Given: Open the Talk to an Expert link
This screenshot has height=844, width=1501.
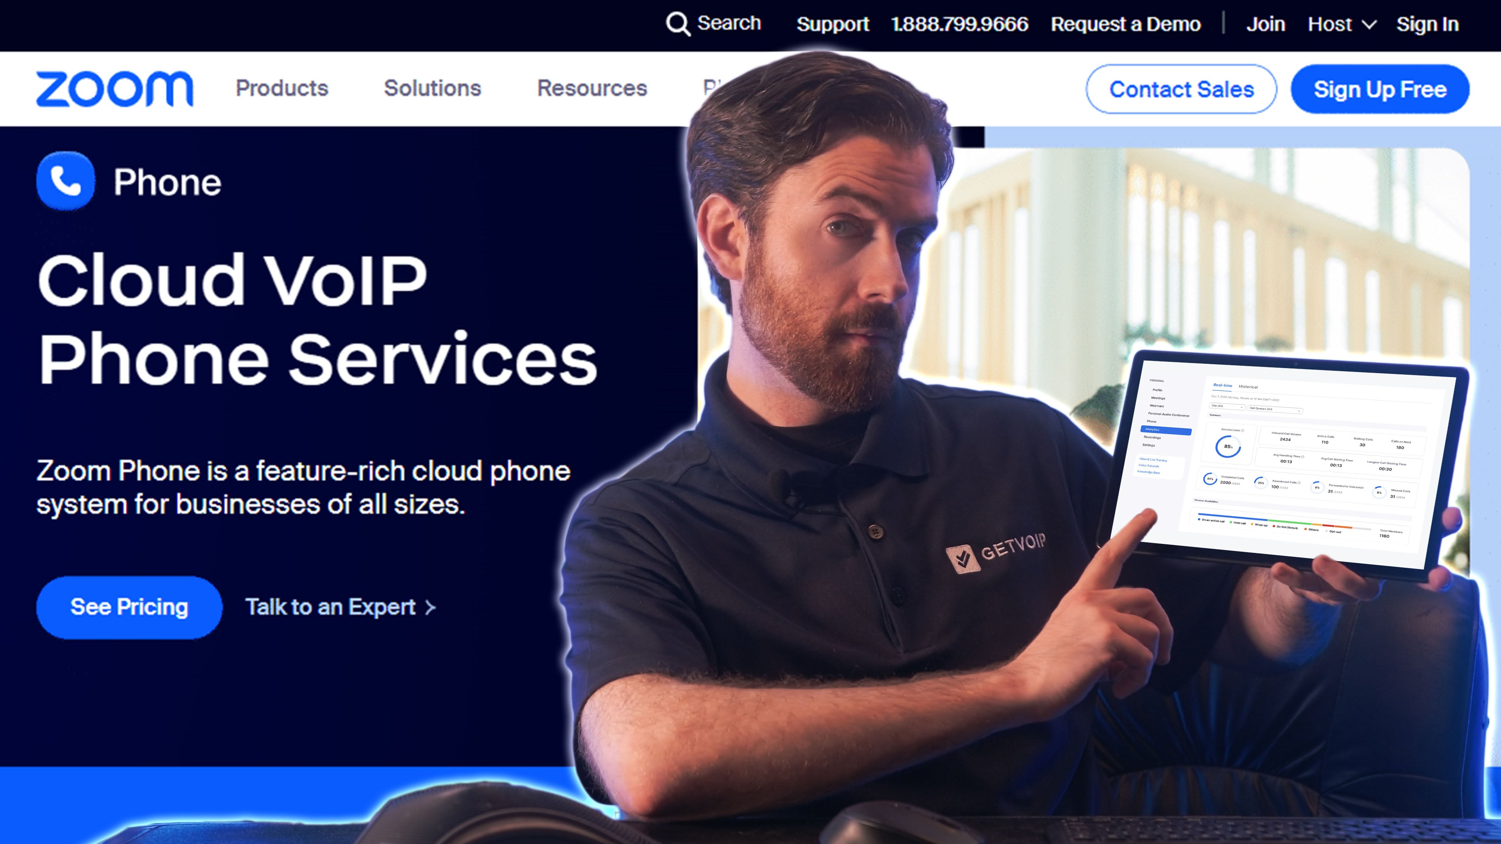Looking at the screenshot, I should pyautogui.click(x=340, y=608).
